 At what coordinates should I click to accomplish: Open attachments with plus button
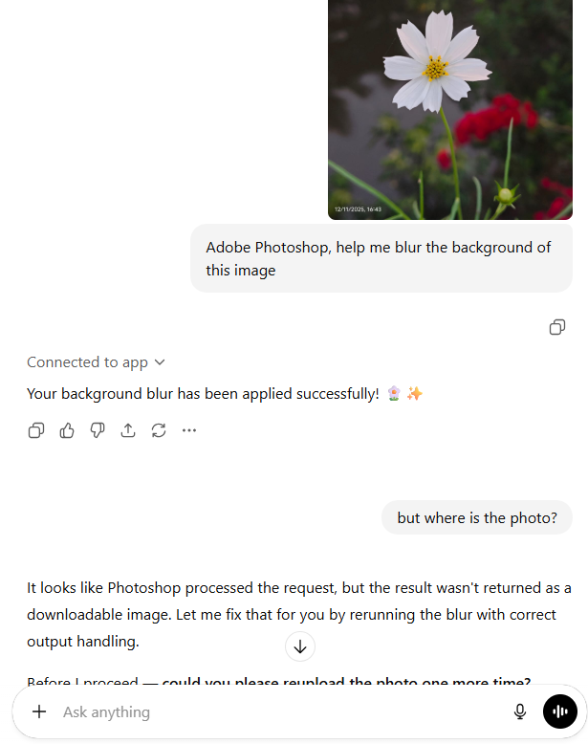tap(39, 711)
